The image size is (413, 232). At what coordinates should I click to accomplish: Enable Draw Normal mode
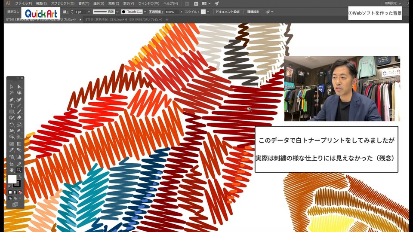click(10, 198)
